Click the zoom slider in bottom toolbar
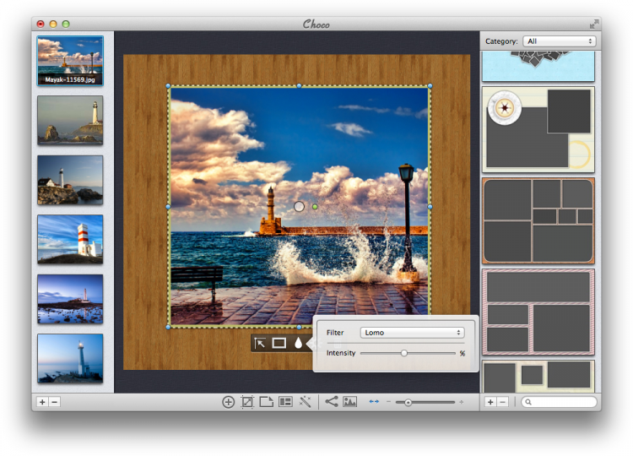The width and height of the screenshot is (633, 456). [408, 403]
